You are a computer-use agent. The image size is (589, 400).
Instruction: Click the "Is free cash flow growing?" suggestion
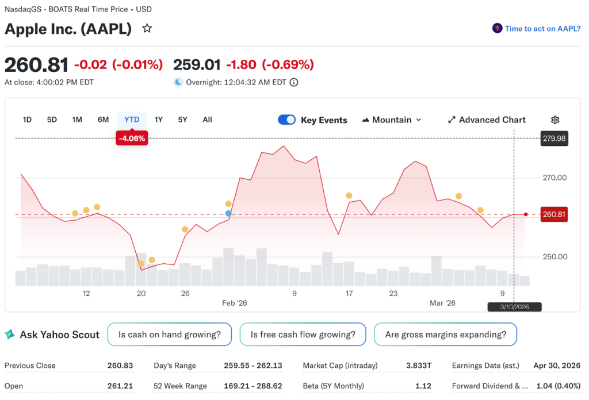(303, 334)
